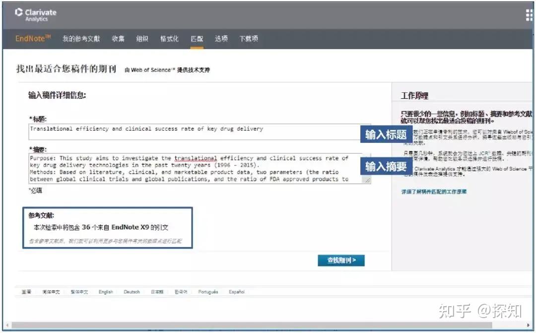Switch language to English
Screen dimensions: 536x333
click(106, 292)
